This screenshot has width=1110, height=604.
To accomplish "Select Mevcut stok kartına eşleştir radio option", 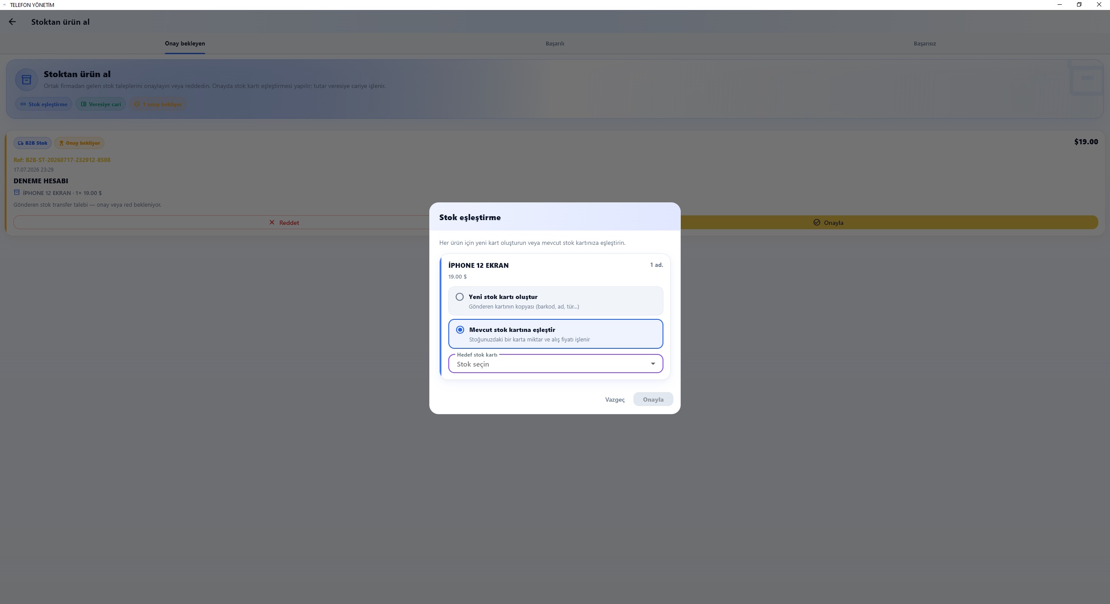I will [555, 334].
